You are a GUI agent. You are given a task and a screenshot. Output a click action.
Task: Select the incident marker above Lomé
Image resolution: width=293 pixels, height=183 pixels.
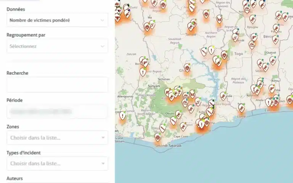pos(241,108)
